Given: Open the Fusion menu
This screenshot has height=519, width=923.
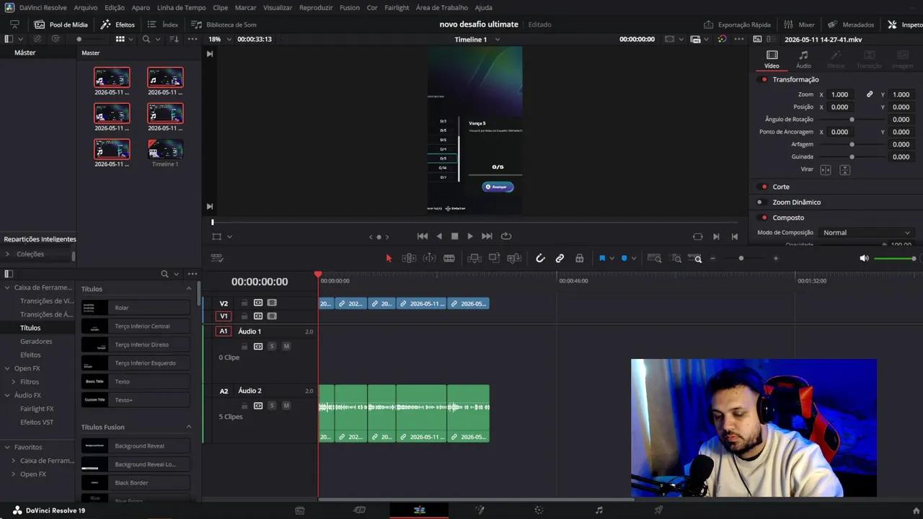Looking at the screenshot, I should click(x=350, y=7).
